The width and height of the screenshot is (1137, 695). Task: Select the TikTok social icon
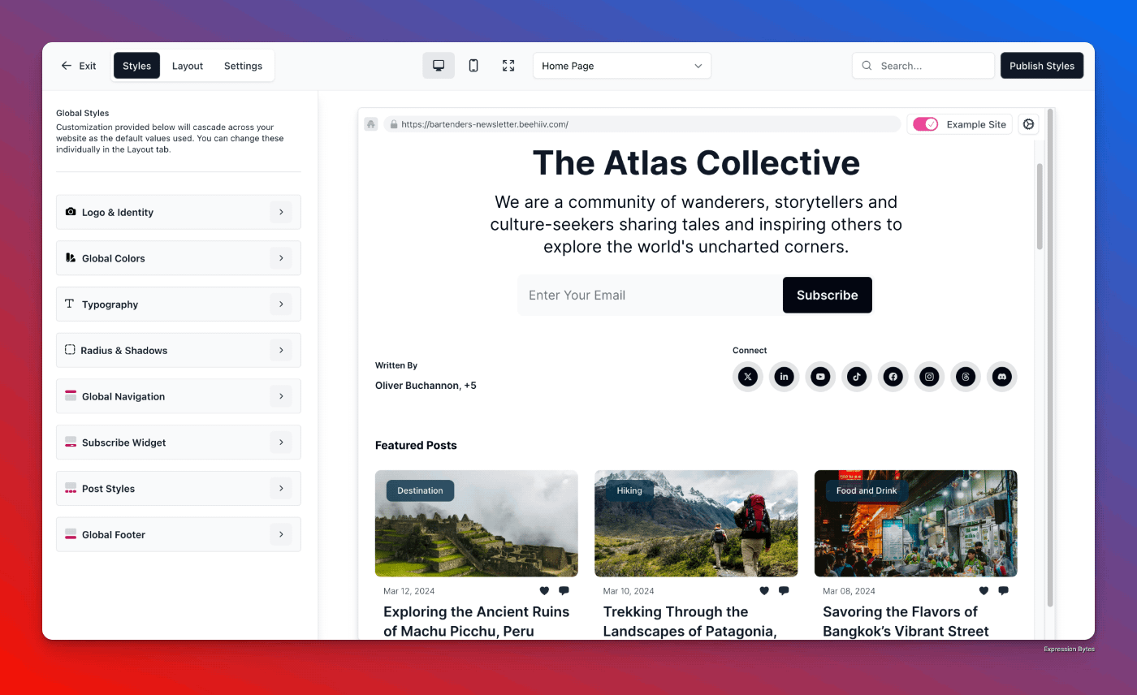[x=857, y=376]
